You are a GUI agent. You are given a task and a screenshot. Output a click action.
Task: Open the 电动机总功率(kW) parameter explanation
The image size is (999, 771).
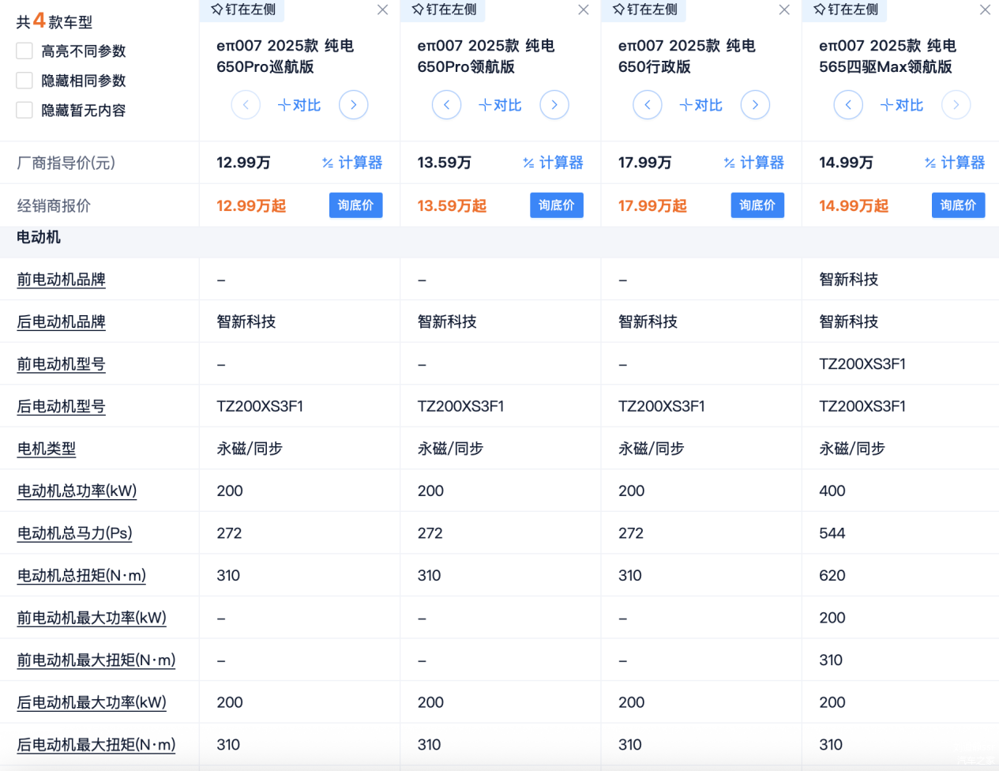[x=77, y=491]
